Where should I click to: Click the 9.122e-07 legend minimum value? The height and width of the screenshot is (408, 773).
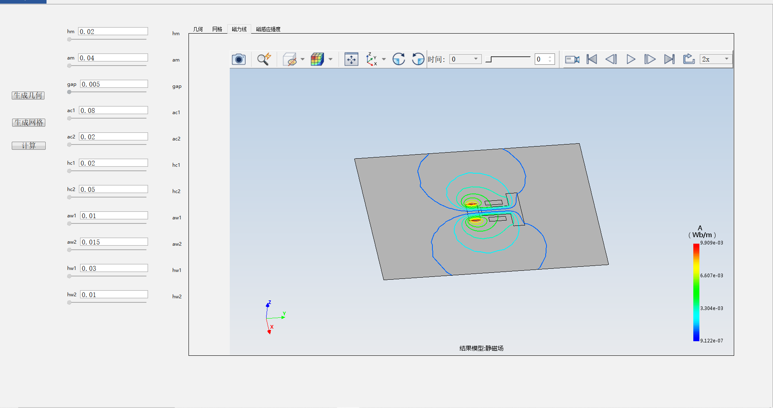[712, 341]
